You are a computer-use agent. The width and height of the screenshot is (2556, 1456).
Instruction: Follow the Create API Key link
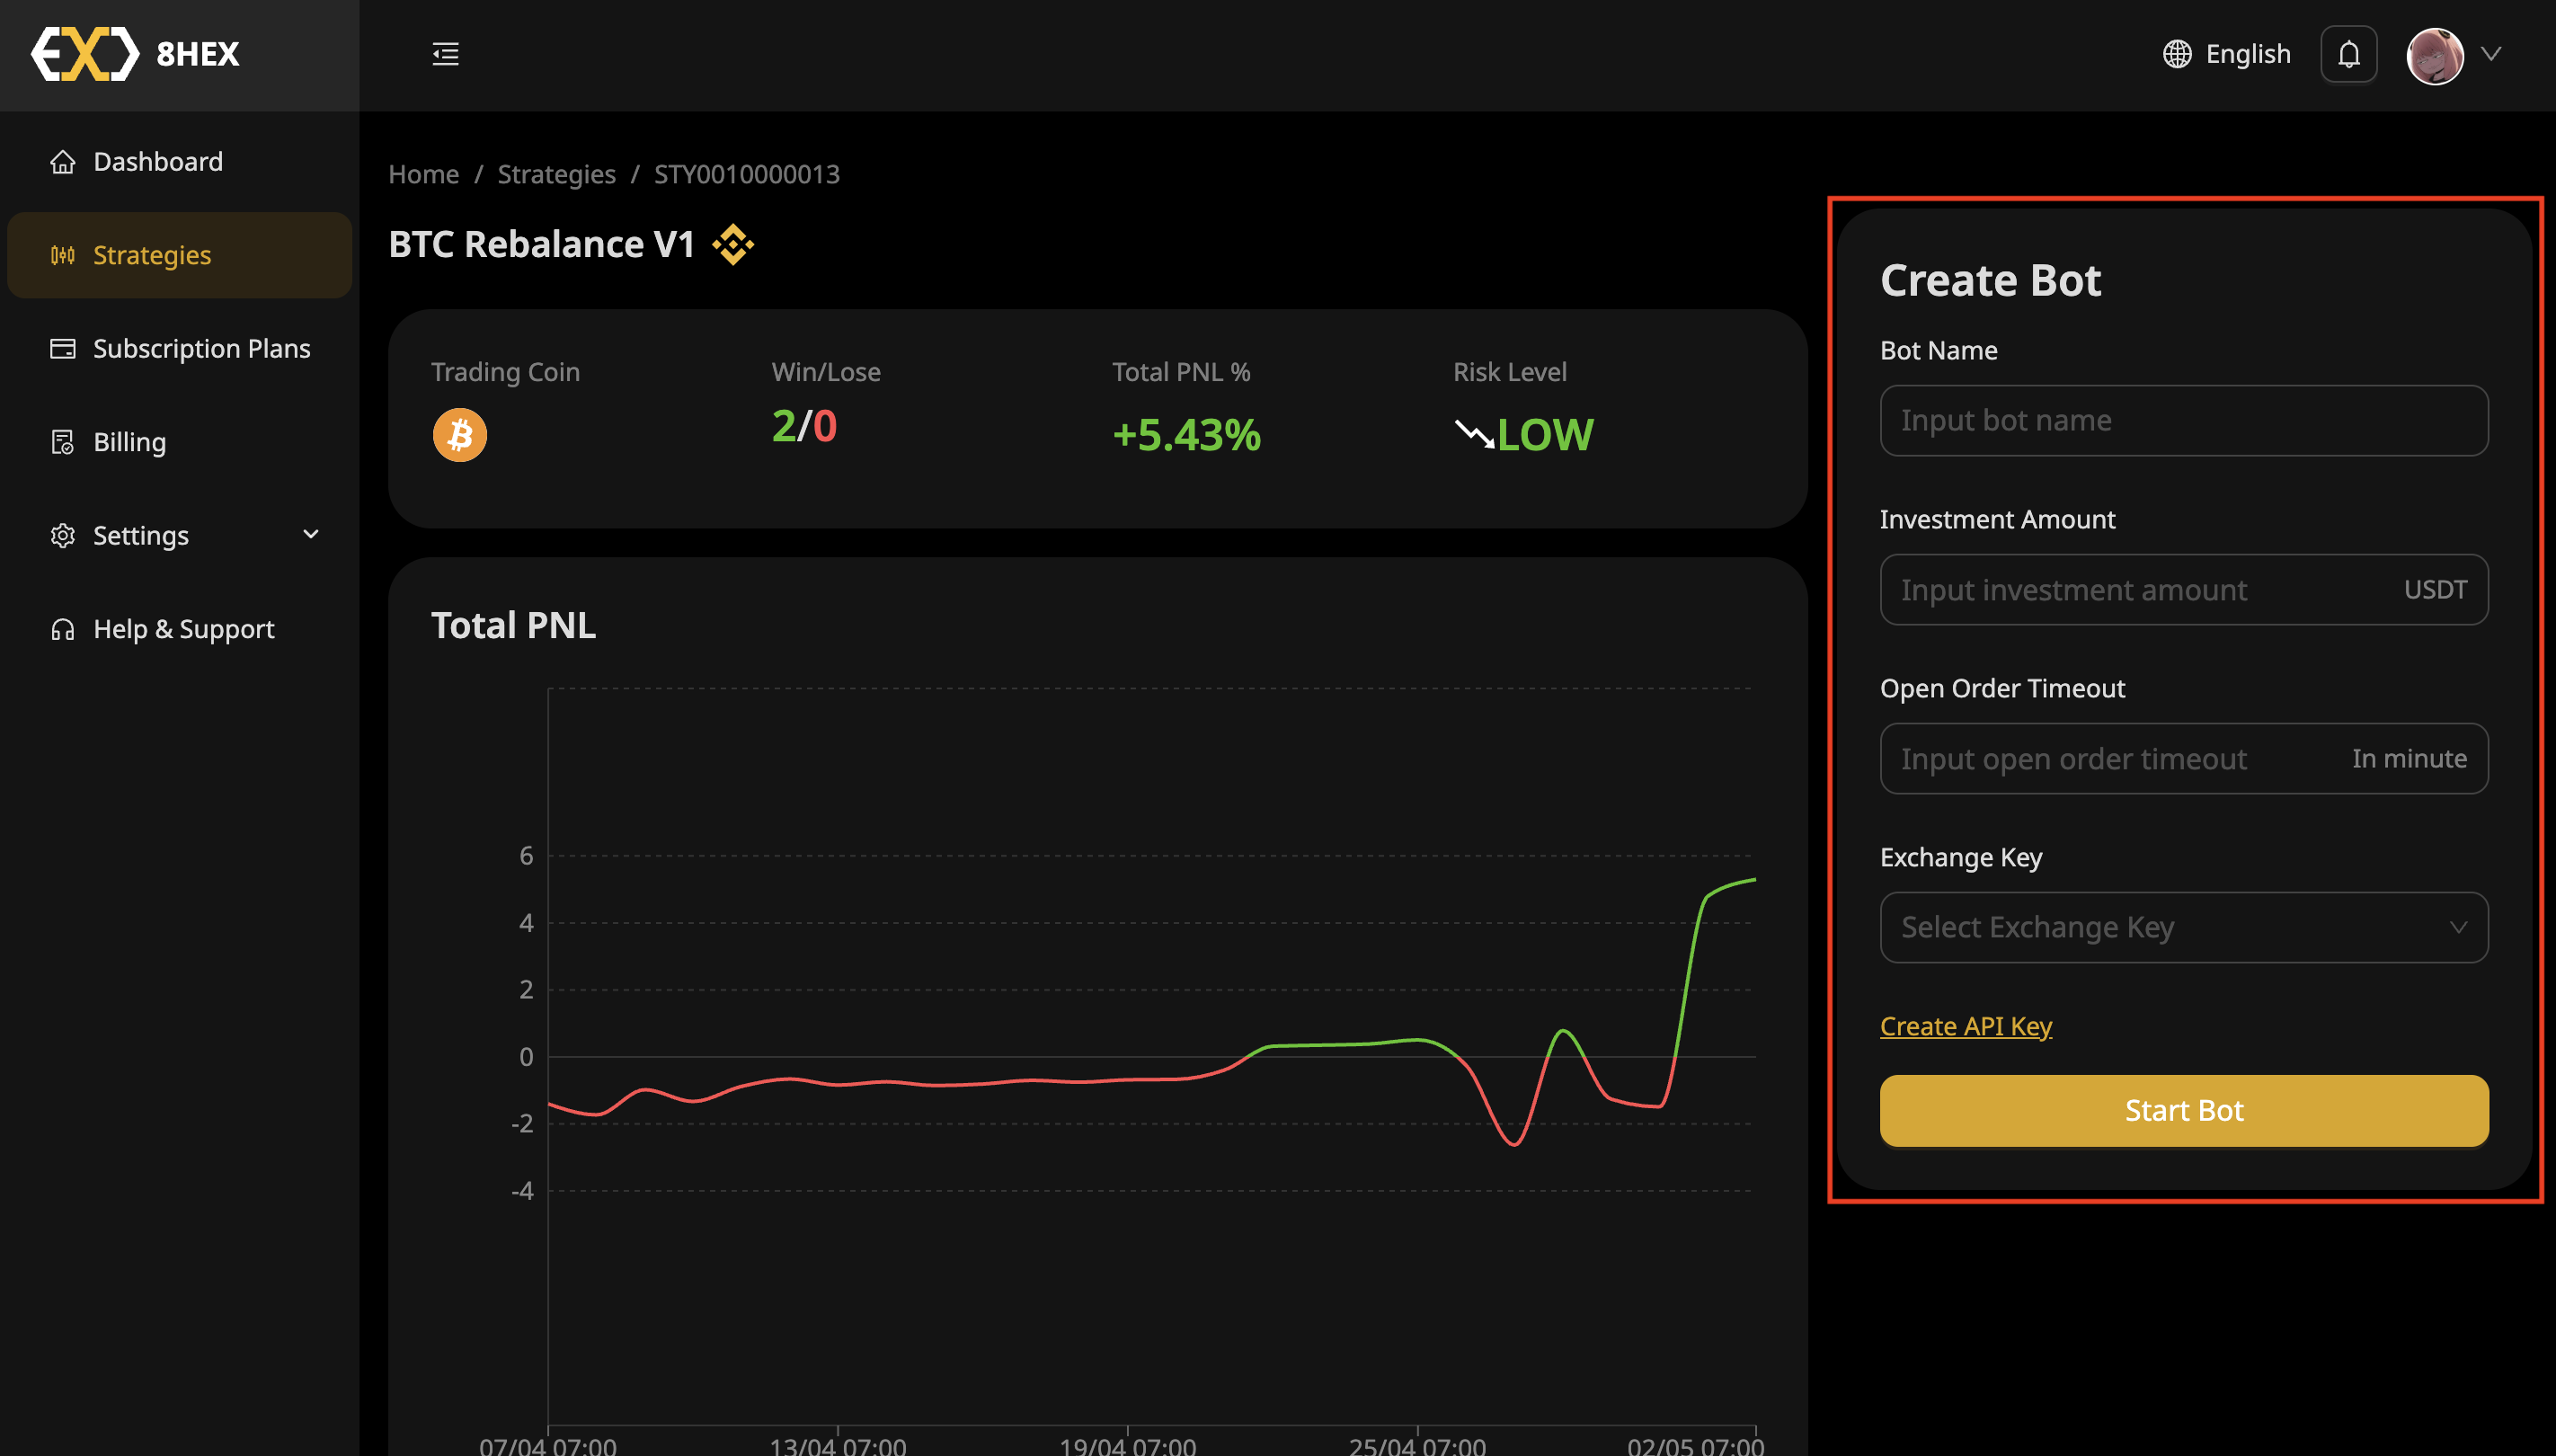[x=1965, y=1026]
